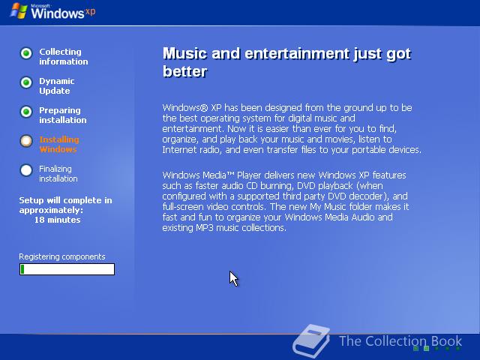Click the white Finalizing installation step indicator
Screen dimensions: 480x360
(x=26, y=170)
